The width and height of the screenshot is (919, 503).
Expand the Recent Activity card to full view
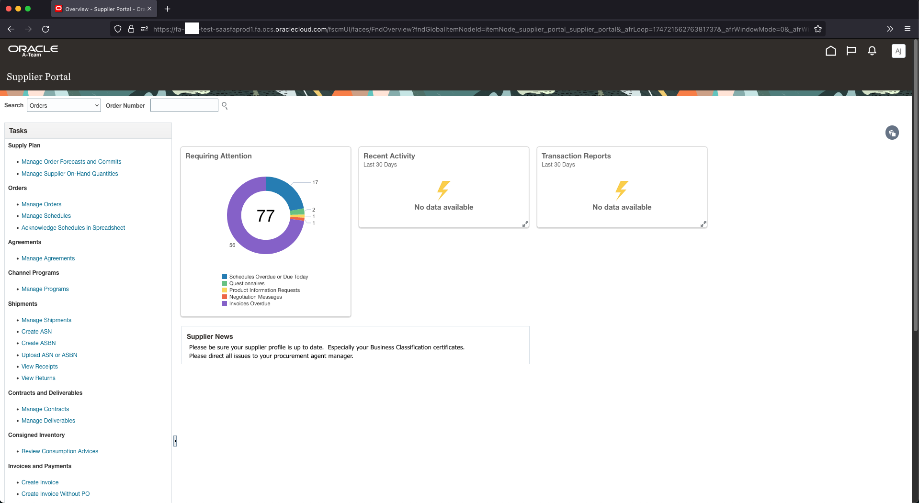[x=525, y=224]
